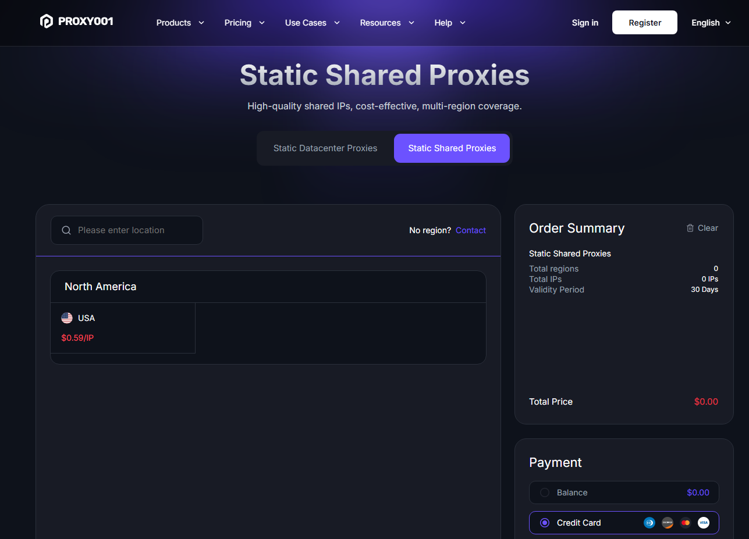
Task: Click the USA flag icon
Action: pos(67,318)
